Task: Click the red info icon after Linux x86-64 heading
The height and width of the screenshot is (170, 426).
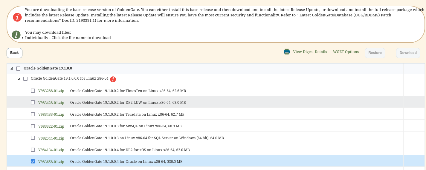Action: [113, 79]
